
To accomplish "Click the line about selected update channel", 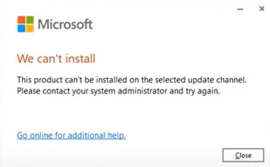I will 132,80.
